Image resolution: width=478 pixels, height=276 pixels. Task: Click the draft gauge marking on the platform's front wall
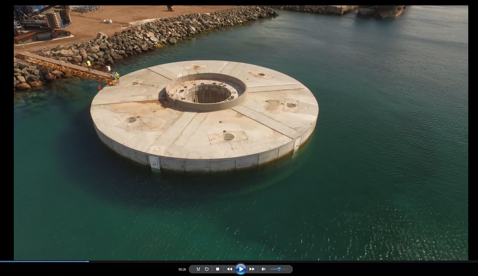[x=155, y=164]
